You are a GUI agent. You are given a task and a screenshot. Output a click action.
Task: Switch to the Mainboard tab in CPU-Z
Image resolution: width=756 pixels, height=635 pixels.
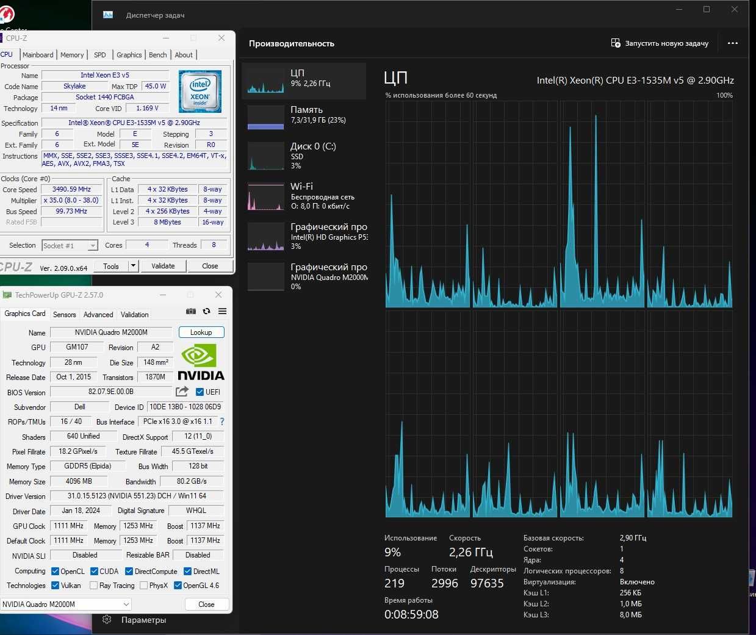(x=38, y=55)
